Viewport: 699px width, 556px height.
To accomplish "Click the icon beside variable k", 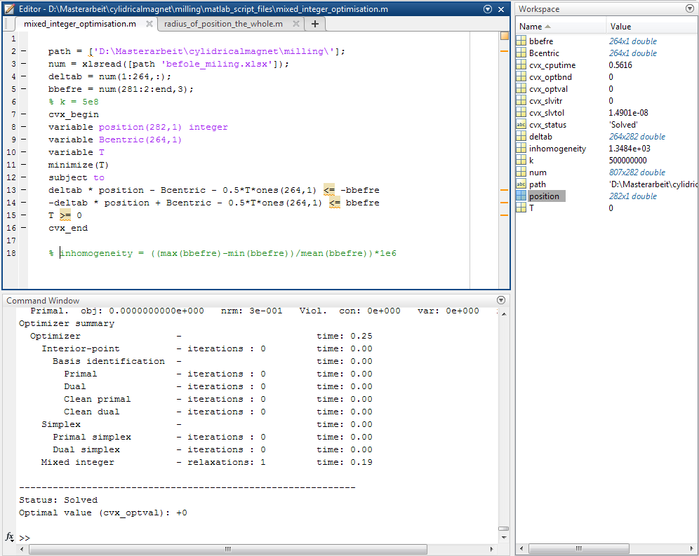I will [x=521, y=161].
